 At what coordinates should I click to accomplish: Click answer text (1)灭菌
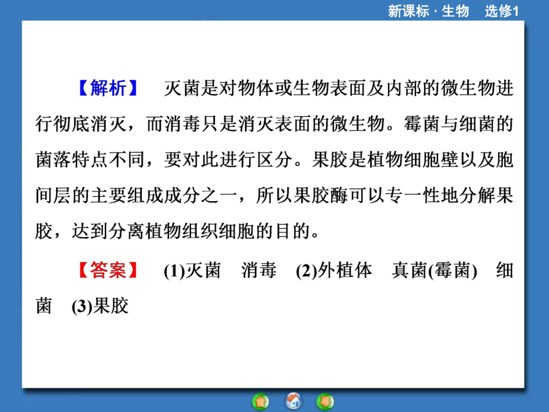[192, 270]
